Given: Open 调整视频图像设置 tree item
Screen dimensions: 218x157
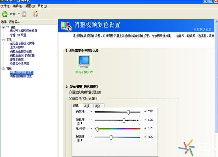Looking at the screenshot, I should tap(21, 76).
